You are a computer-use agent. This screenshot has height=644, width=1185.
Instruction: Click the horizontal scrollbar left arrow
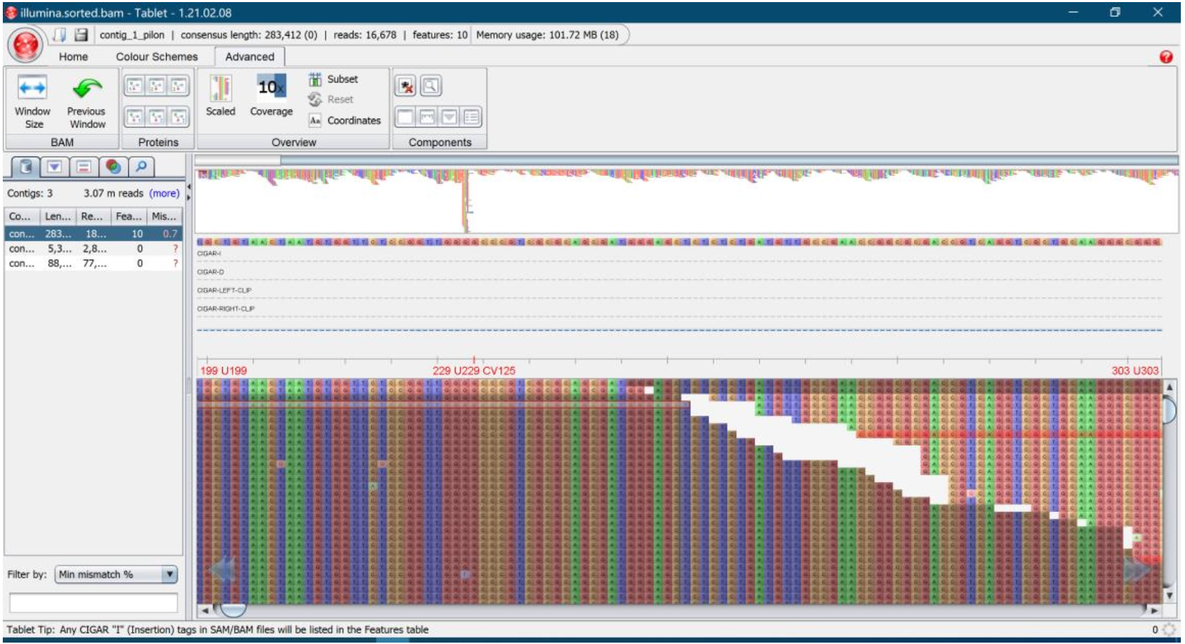click(x=205, y=610)
